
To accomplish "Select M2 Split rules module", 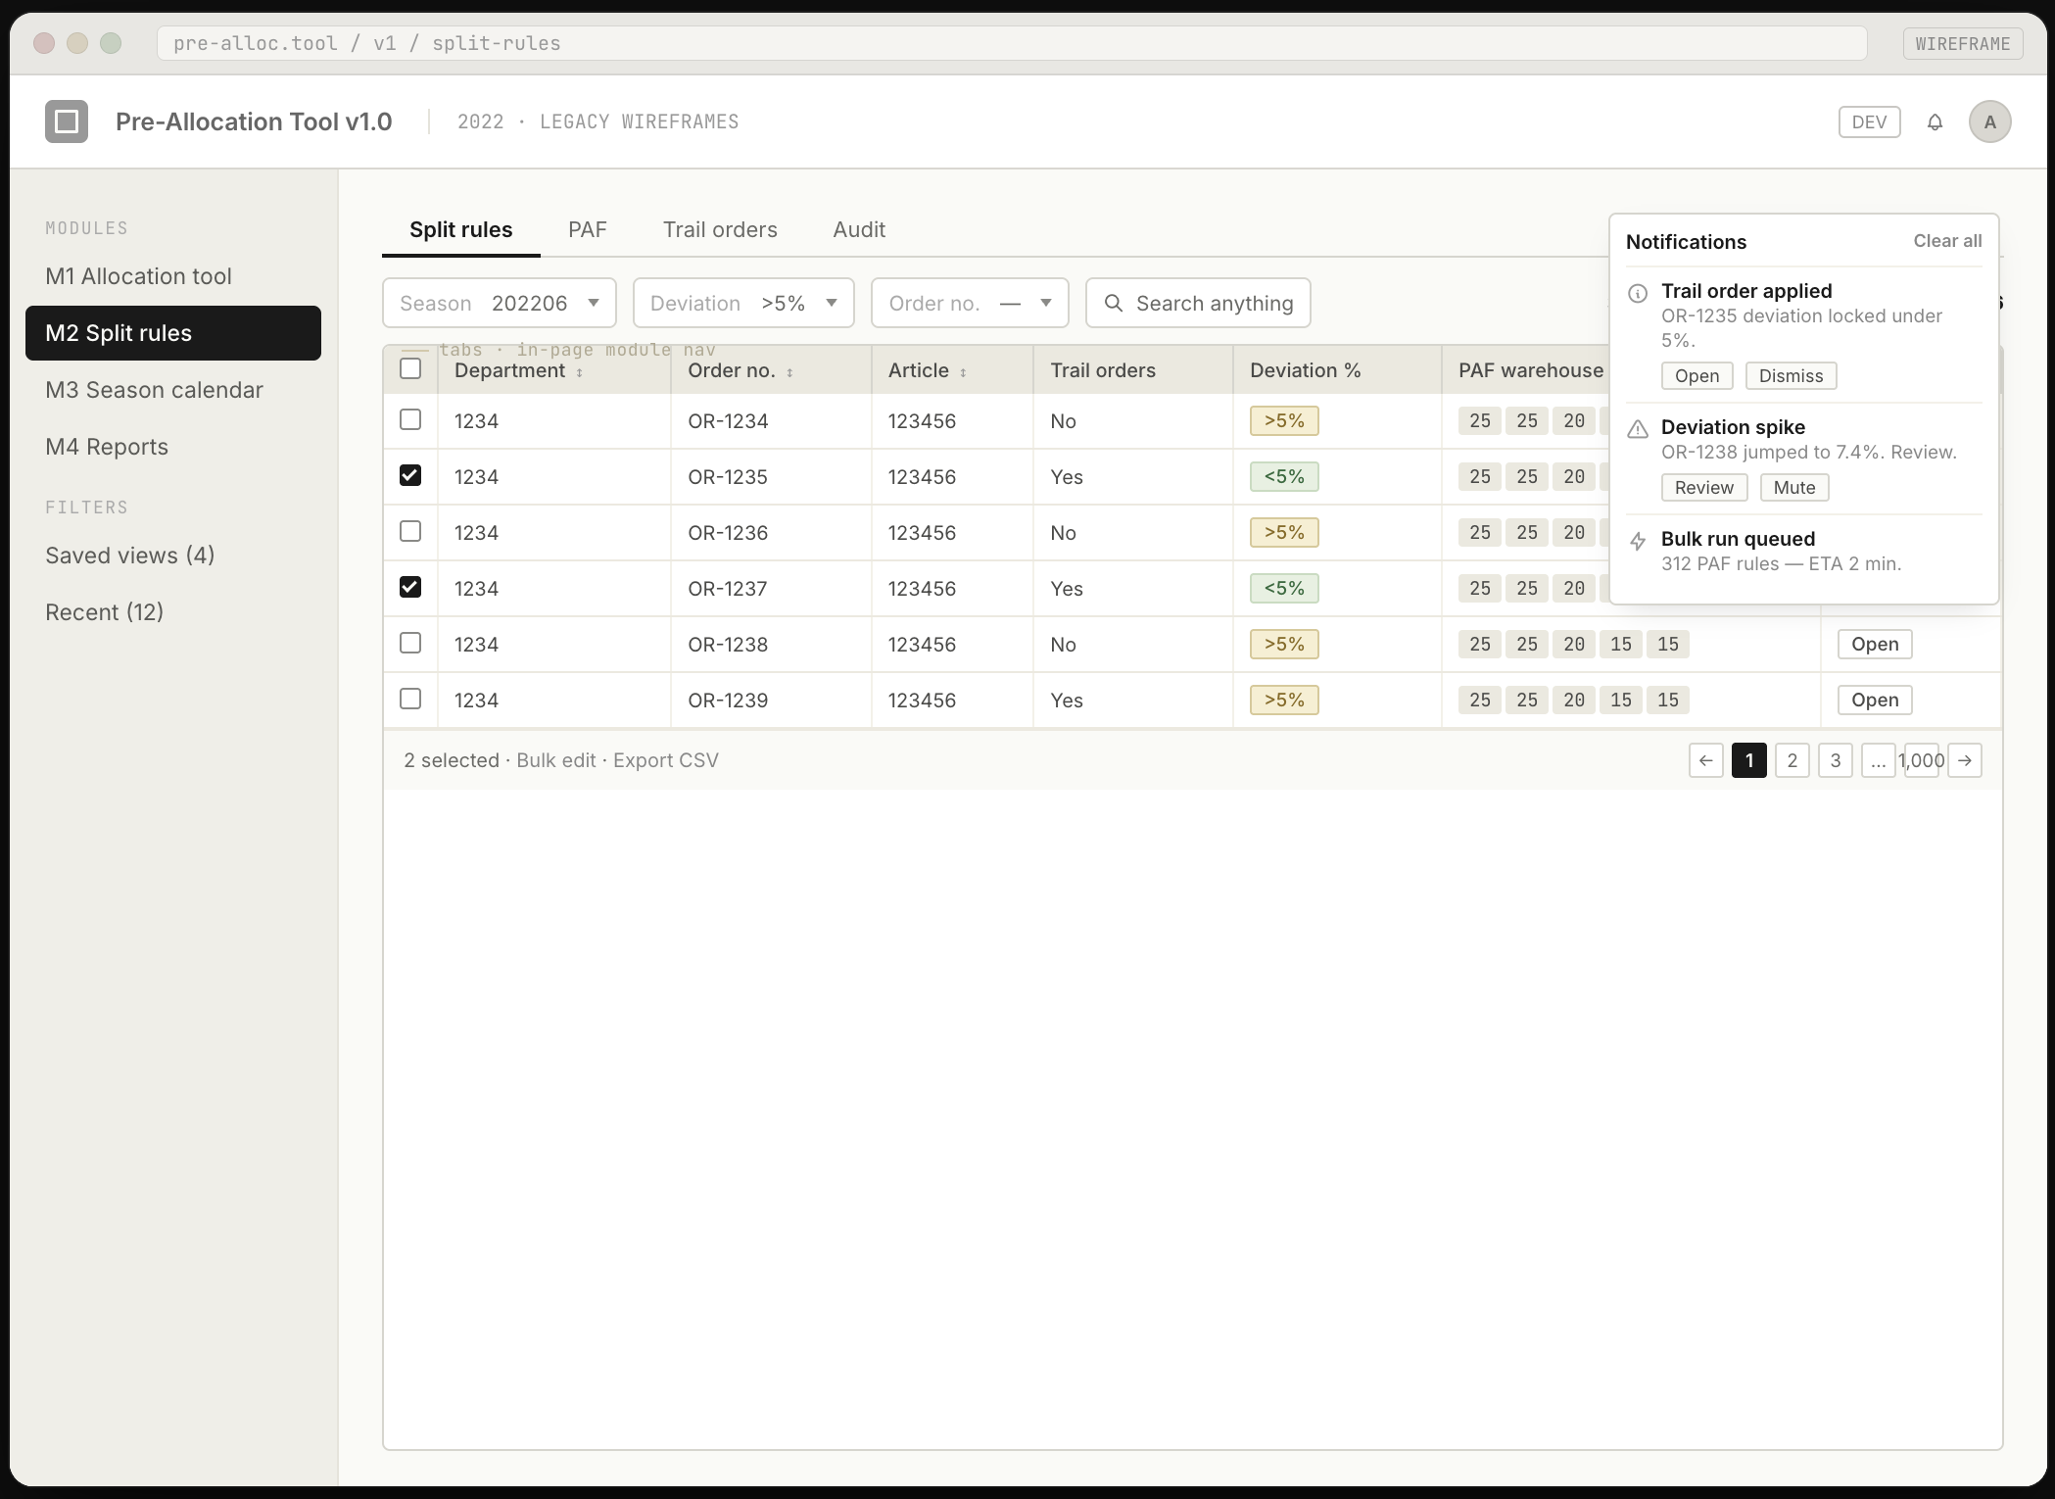I will (173, 333).
